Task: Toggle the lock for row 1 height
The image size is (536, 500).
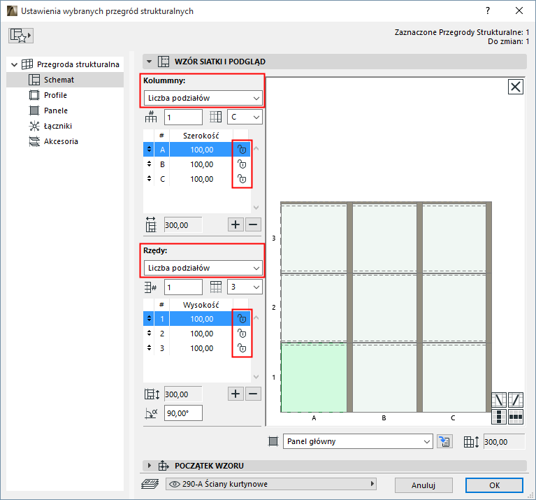Action: point(242,319)
